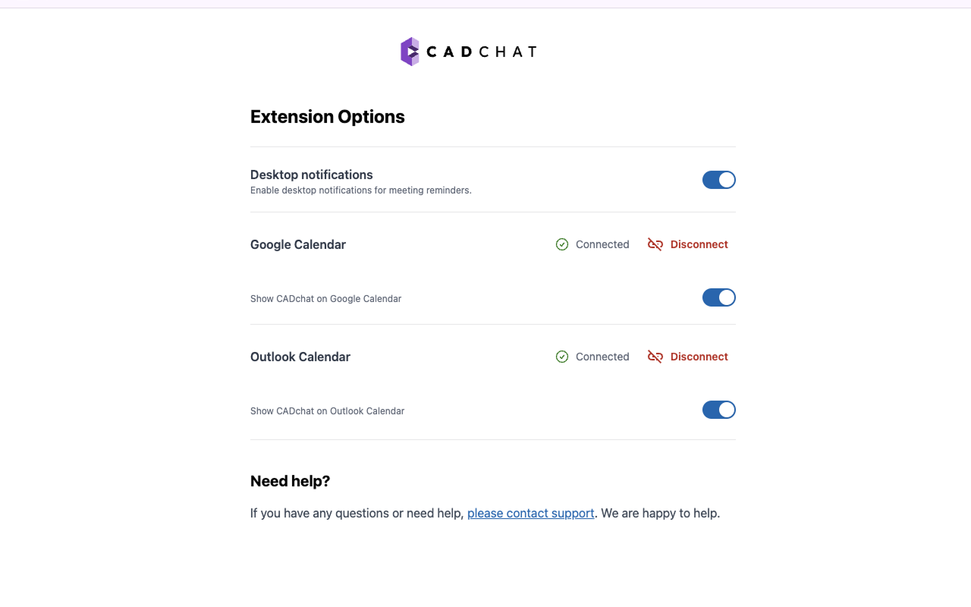
Task: Click the green check icon beside Outlook Calendar Connected
Action: (x=562, y=357)
